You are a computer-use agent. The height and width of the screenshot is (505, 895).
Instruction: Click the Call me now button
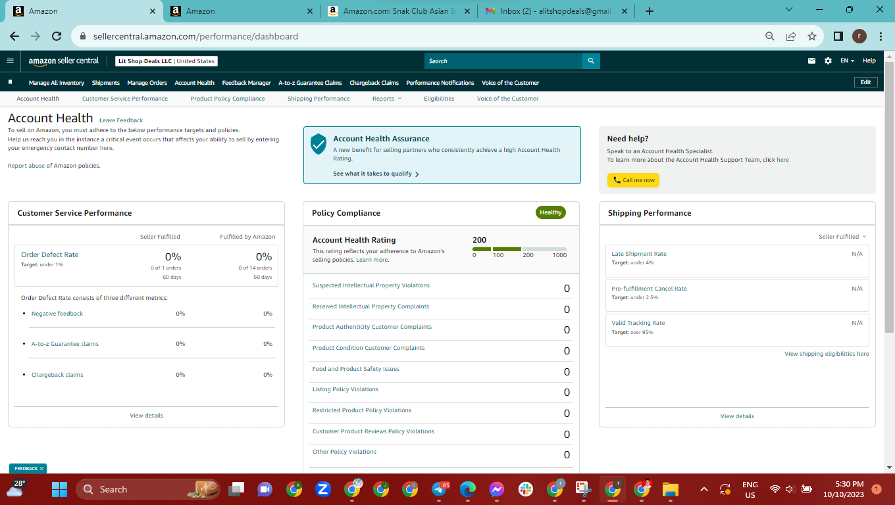pyautogui.click(x=633, y=180)
